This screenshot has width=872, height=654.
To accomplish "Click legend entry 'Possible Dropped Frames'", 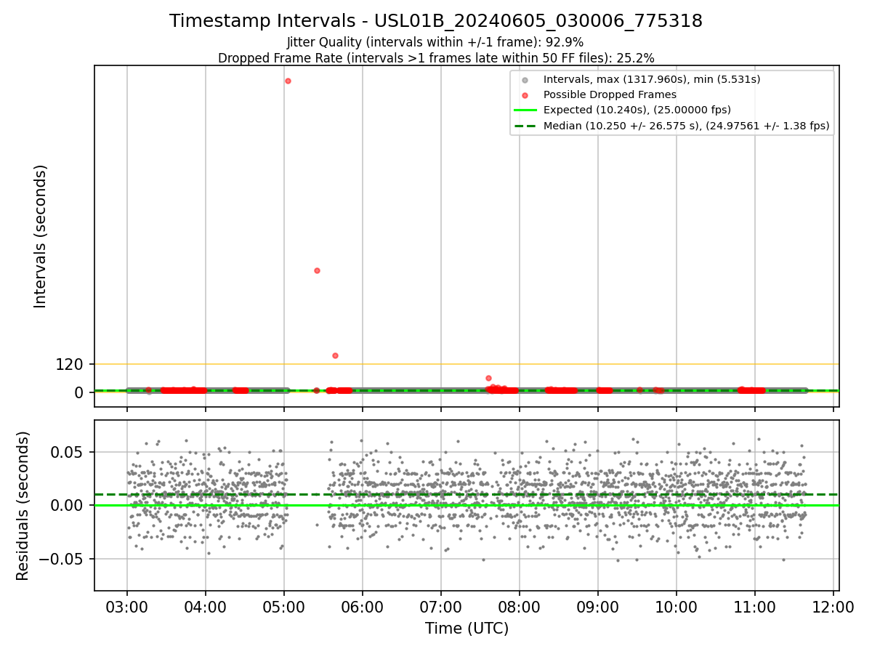I will click(610, 94).
